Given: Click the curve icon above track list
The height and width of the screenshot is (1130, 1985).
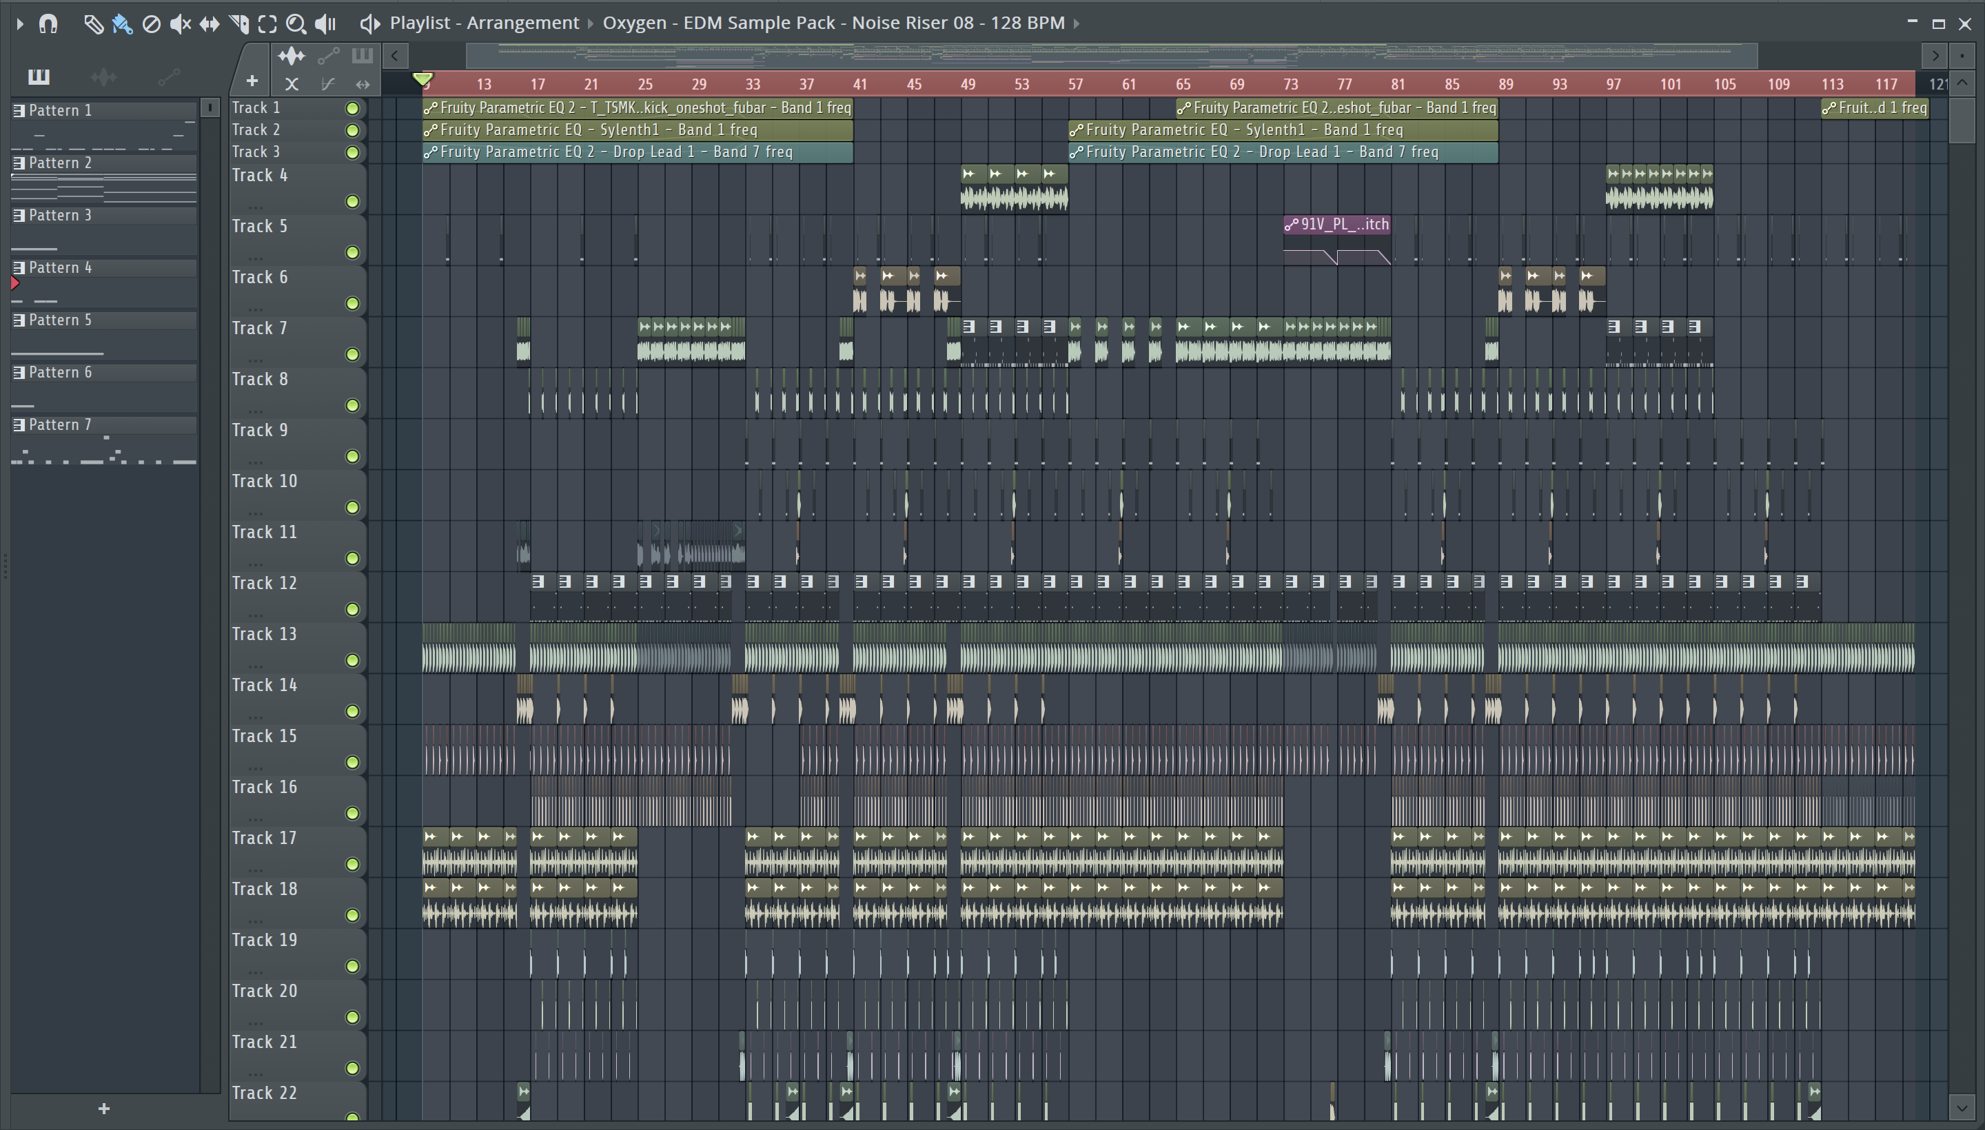Looking at the screenshot, I should pos(327,84).
